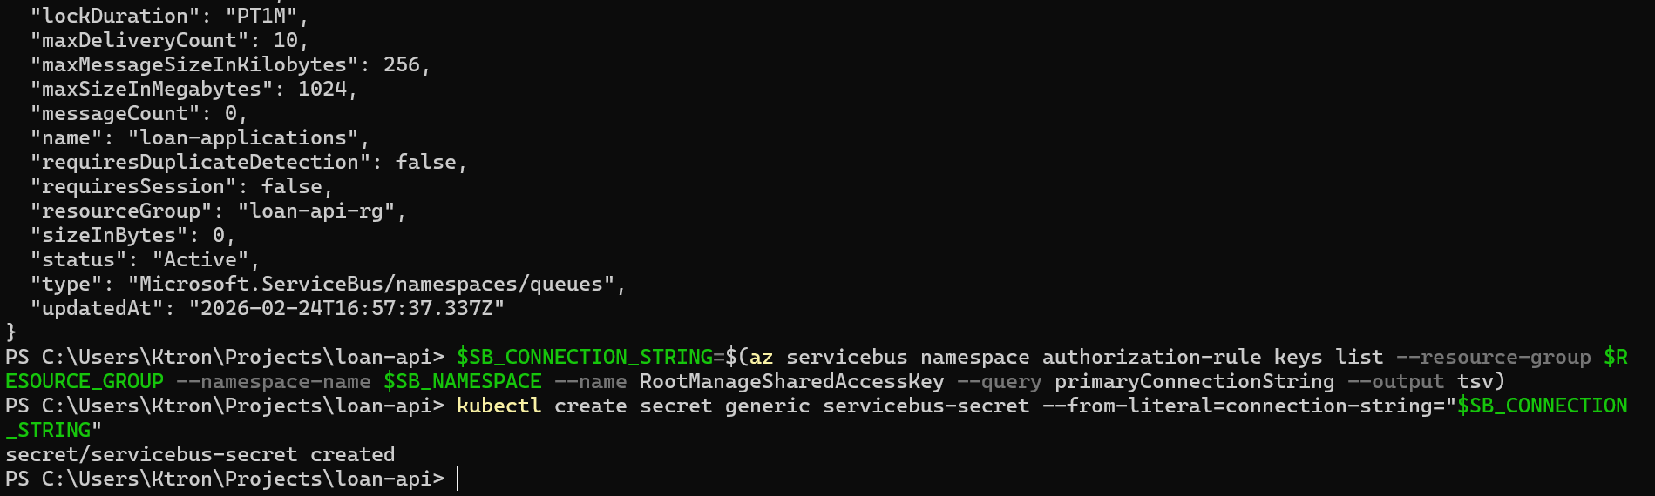Click the "loan-api-rg" resource group value

[316, 211]
